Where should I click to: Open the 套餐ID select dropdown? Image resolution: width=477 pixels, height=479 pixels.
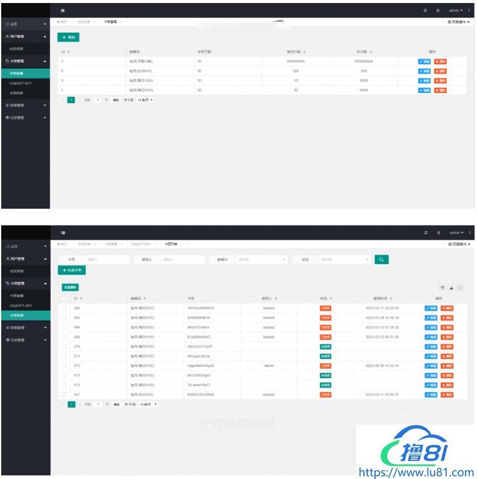pyautogui.click(x=262, y=259)
